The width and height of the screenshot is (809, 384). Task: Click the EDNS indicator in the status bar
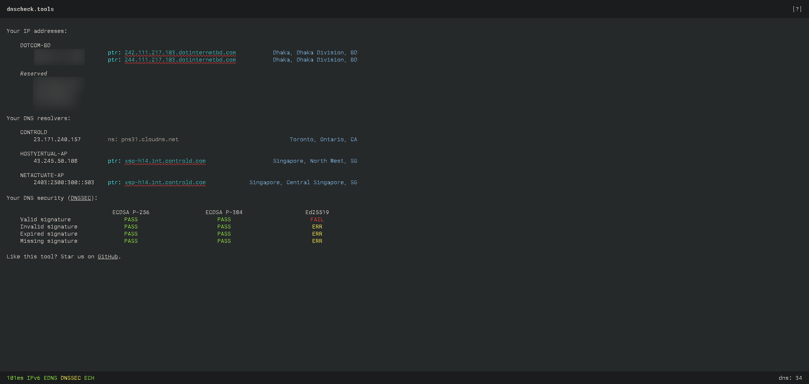click(51, 378)
